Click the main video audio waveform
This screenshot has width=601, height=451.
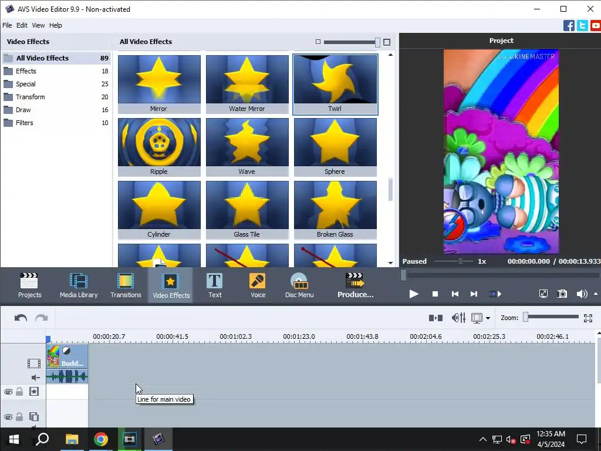pyautogui.click(x=67, y=376)
